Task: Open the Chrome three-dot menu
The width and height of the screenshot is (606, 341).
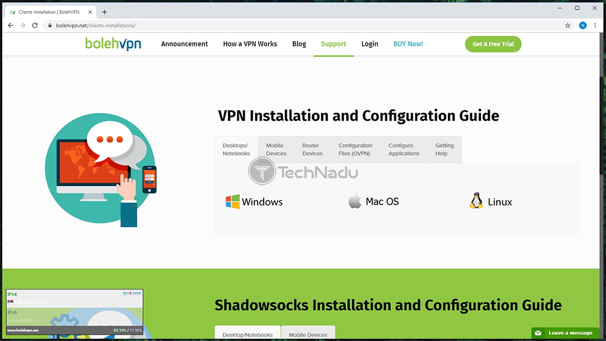Action: click(595, 25)
